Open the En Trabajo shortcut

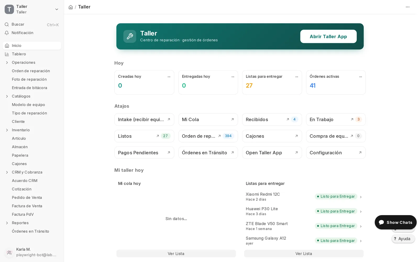[x=336, y=119]
